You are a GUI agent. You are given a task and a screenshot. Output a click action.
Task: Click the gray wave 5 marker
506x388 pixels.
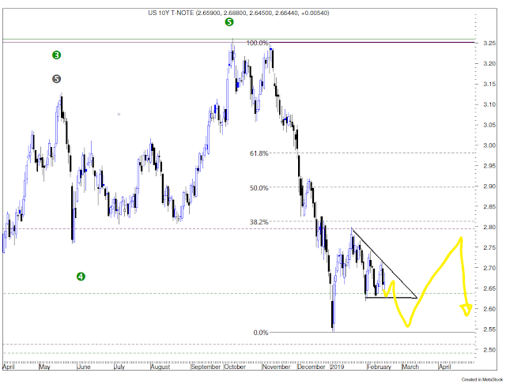tap(56, 79)
